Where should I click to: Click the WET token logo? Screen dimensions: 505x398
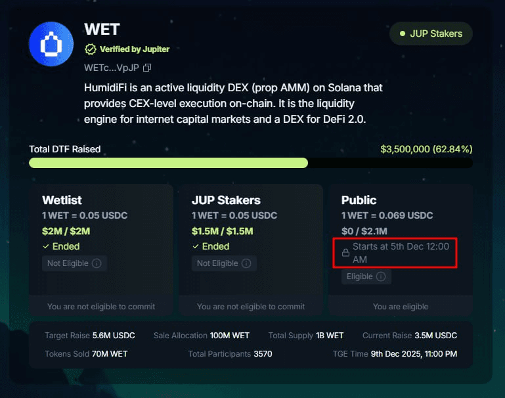(51, 43)
